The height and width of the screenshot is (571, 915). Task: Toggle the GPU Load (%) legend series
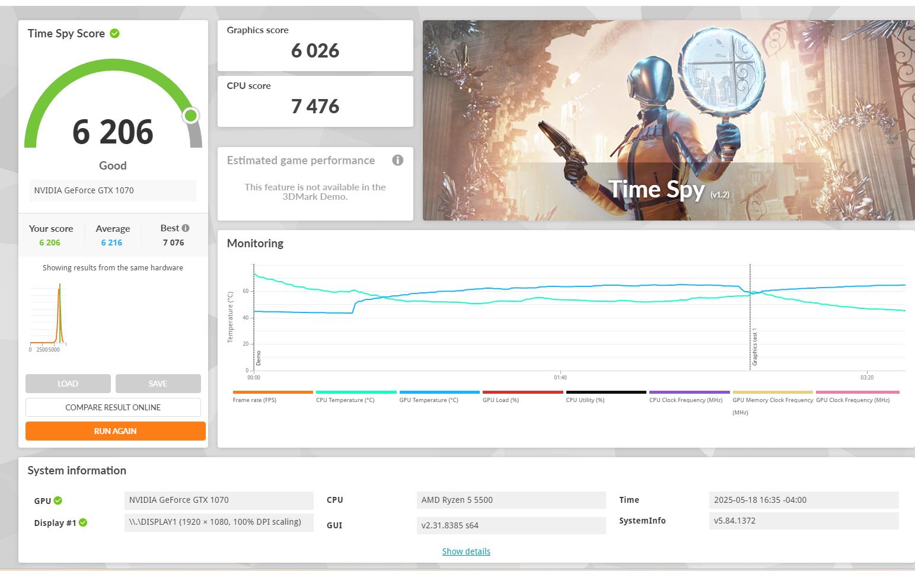[x=522, y=396]
